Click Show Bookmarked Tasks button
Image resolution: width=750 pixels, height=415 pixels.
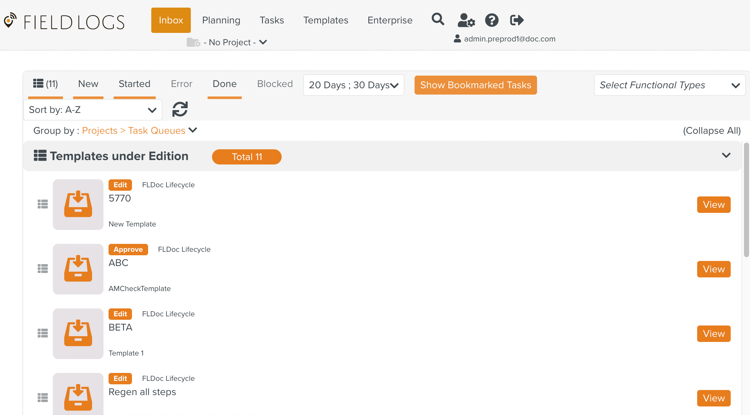point(475,85)
